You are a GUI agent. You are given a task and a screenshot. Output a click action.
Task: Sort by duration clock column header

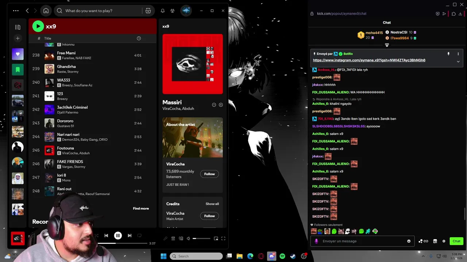coord(139,38)
